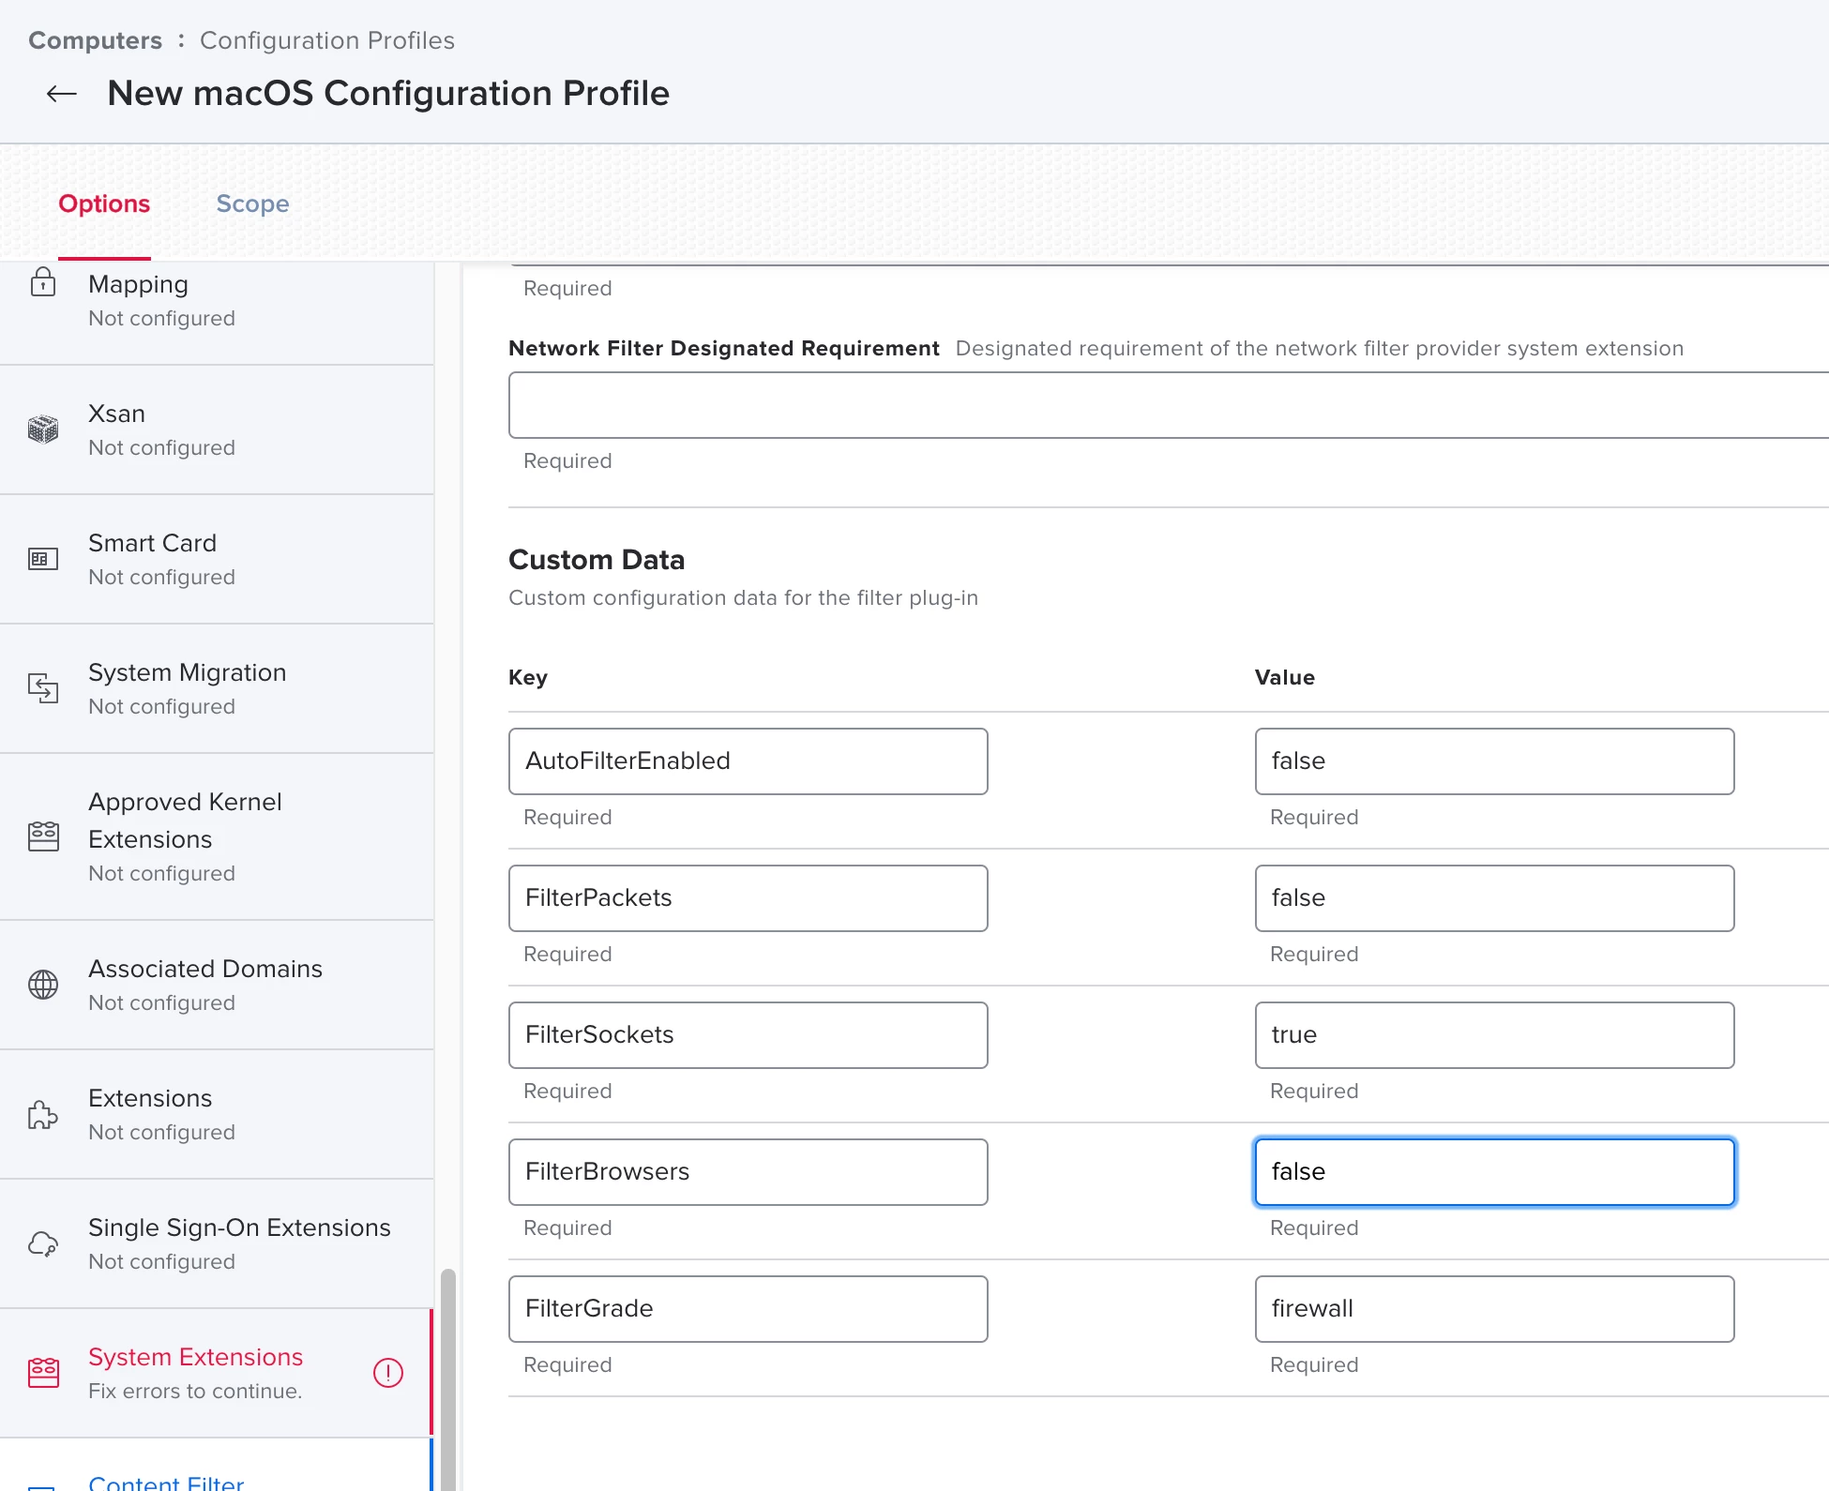The image size is (1829, 1491).
Task: Open the Computers breadcrumb link
Action: [x=95, y=40]
